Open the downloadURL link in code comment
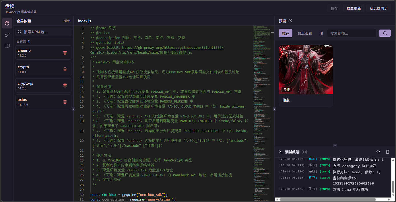The image size is (396, 202). pos(173,48)
